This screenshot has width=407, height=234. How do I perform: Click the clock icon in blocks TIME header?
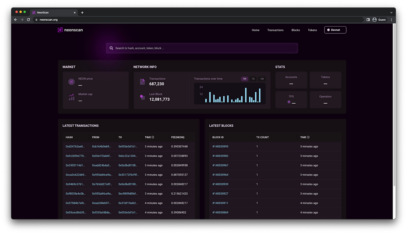point(308,137)
